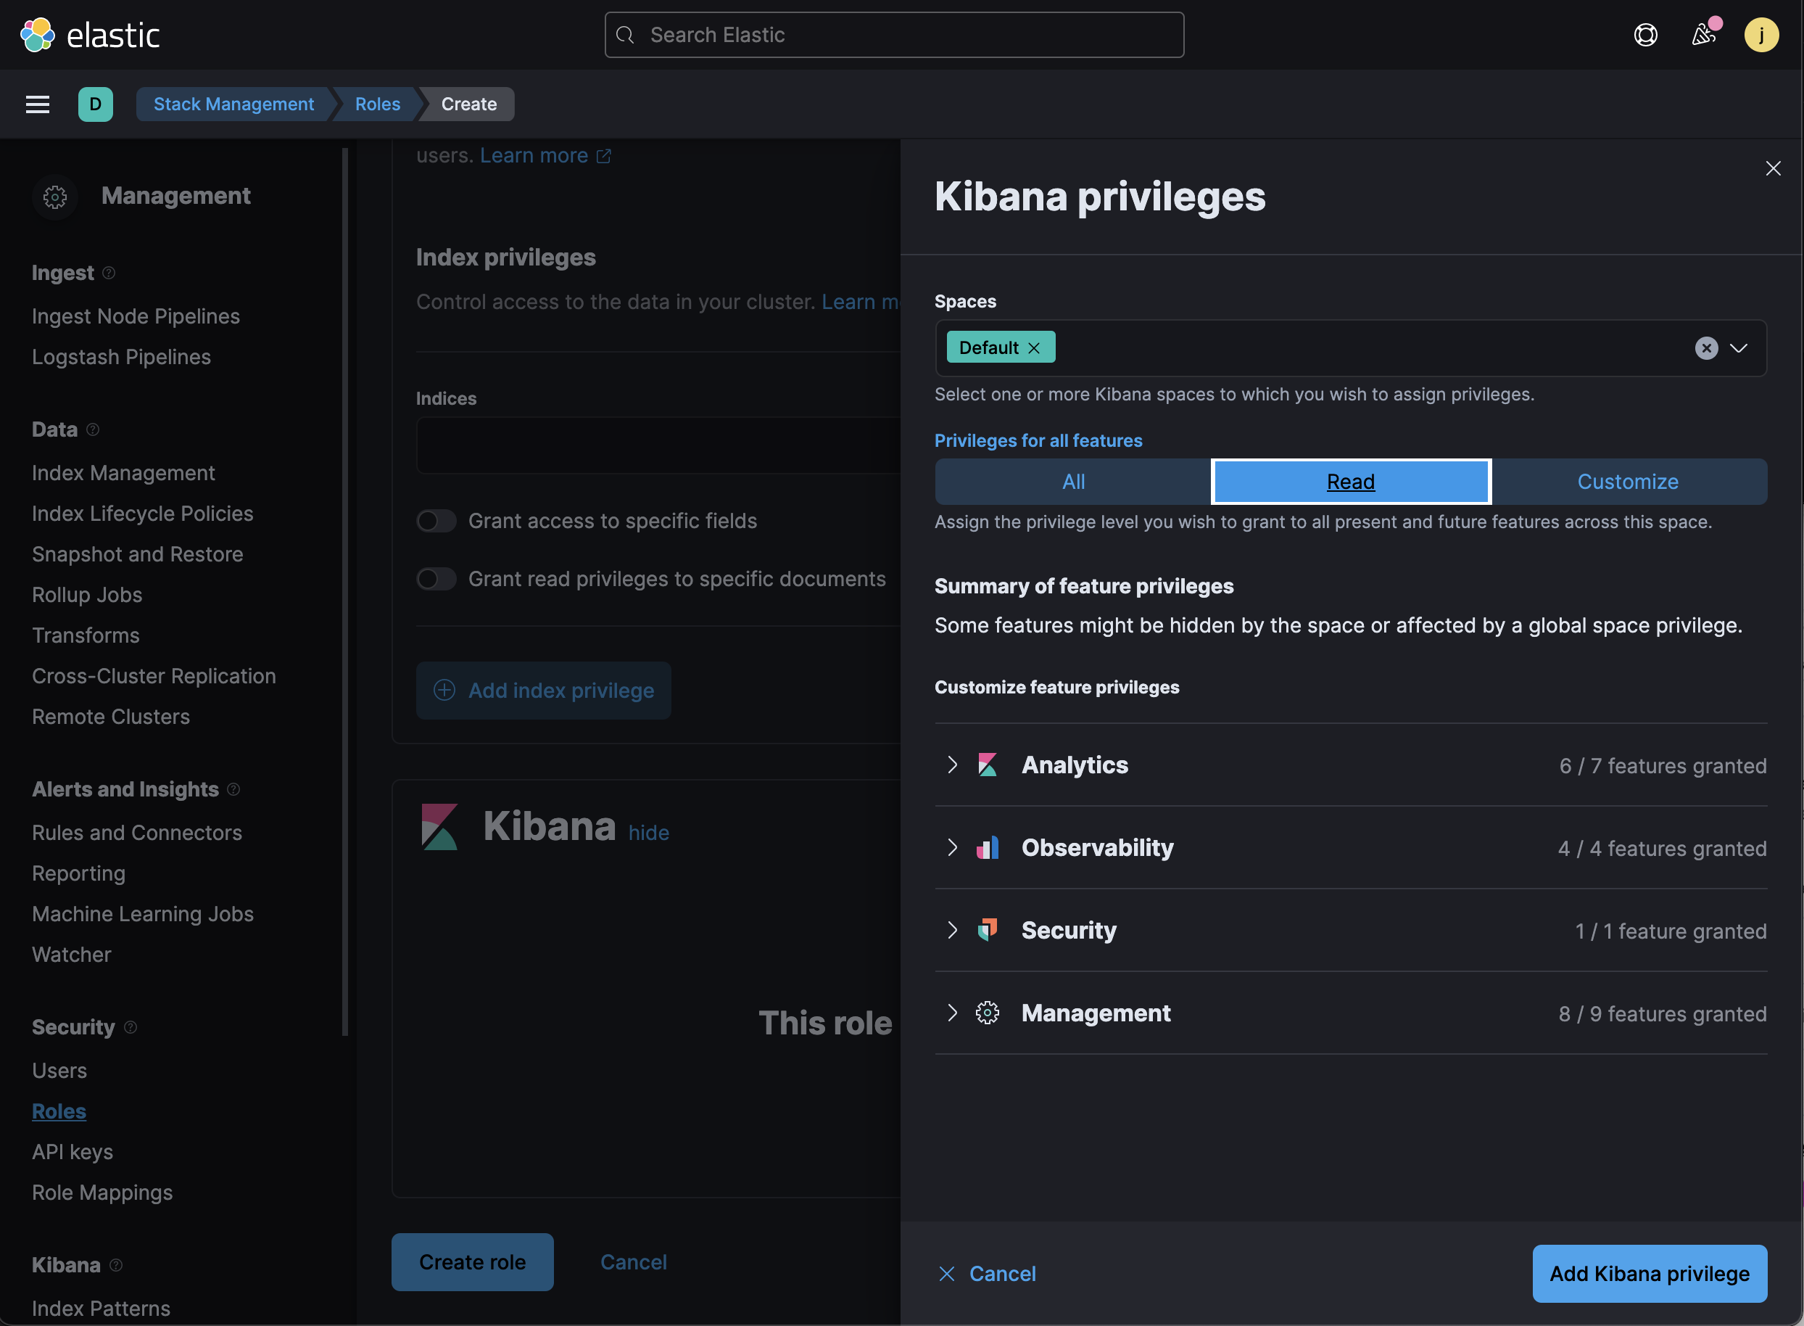Click the Elastic logo
Screen dimensions: 1804x1326
click(x=90, y=36)
